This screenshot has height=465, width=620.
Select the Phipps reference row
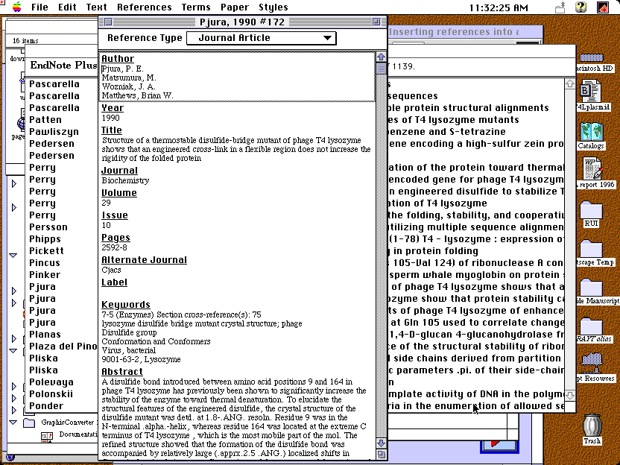(x=45, y=238)
